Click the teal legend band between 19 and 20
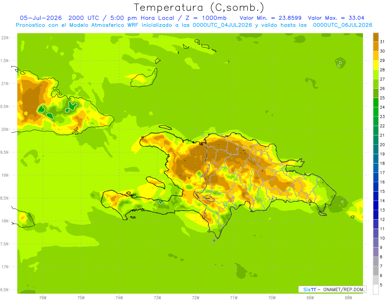 pyautogui.click(x=376, y=149)
